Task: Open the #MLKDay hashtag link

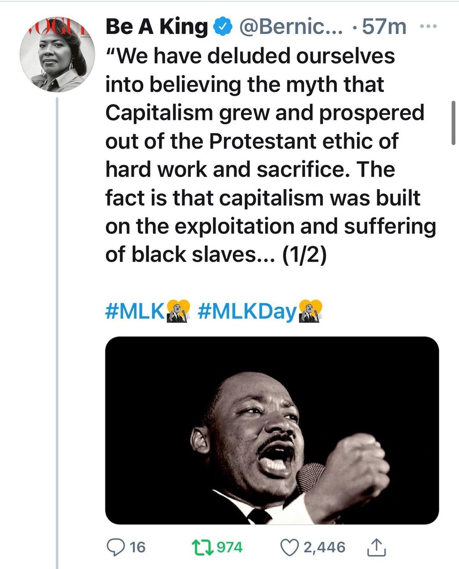Action: tap(247, 312)
